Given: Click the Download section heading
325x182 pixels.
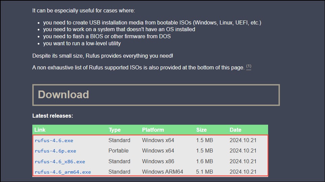Looking at the screenshot, I should tap(63, 95).
